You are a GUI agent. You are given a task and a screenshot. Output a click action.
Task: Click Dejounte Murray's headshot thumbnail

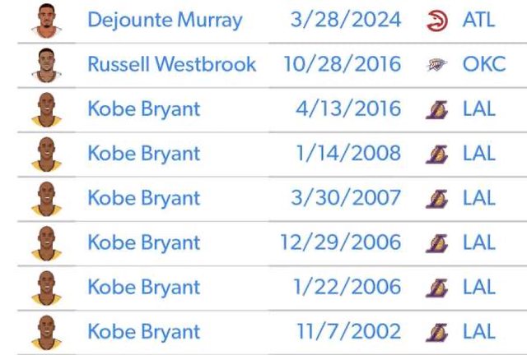click(x=46, y=20)
